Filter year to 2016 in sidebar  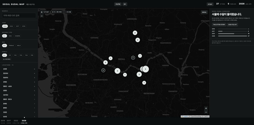pos(24,26)
